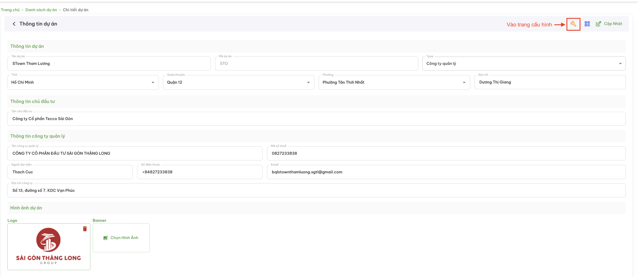Open the Danh sách dự án breadcrumb link

(41, 10)
